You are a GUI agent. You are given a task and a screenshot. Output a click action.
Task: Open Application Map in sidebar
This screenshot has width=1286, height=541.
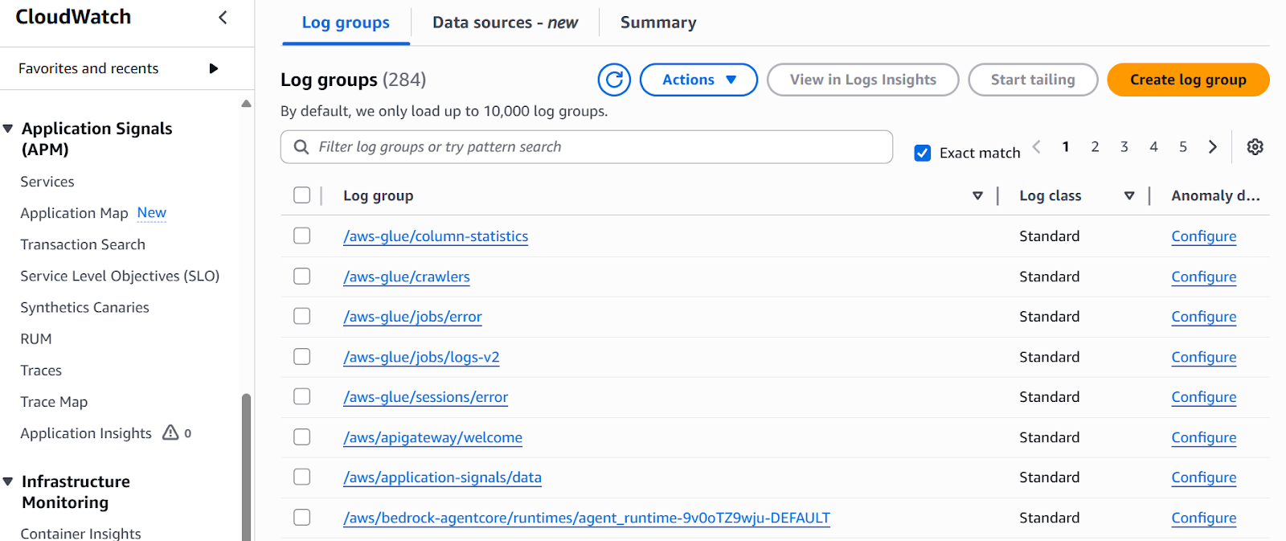[x=74, y=213]
